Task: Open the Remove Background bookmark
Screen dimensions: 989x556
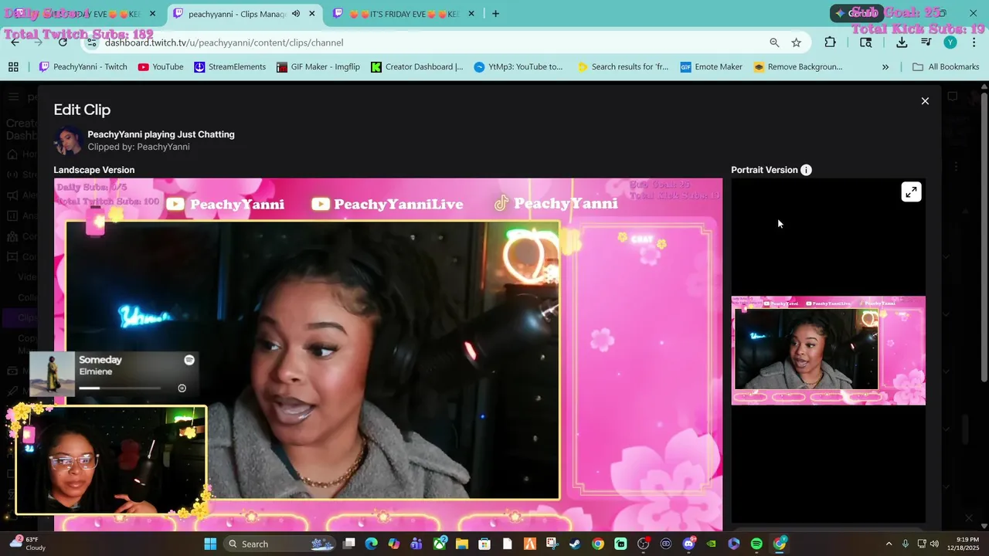Action: [798, 67]
